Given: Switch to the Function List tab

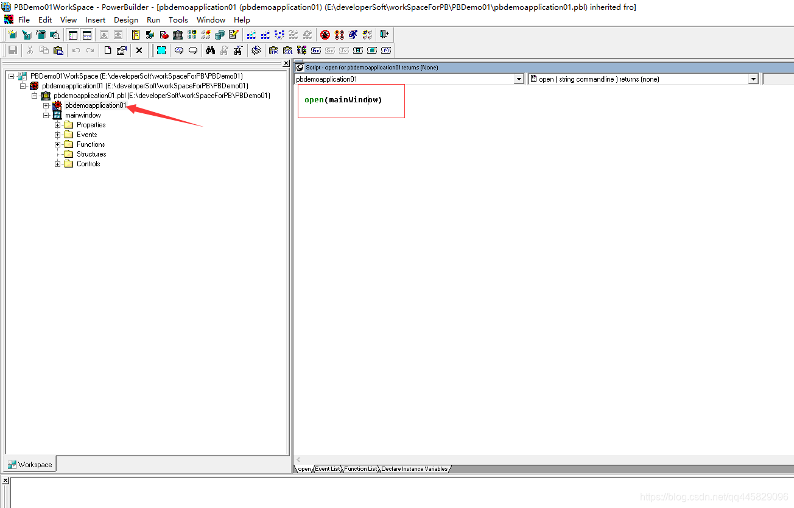Looking at the screenshot, I should [360, 469].
